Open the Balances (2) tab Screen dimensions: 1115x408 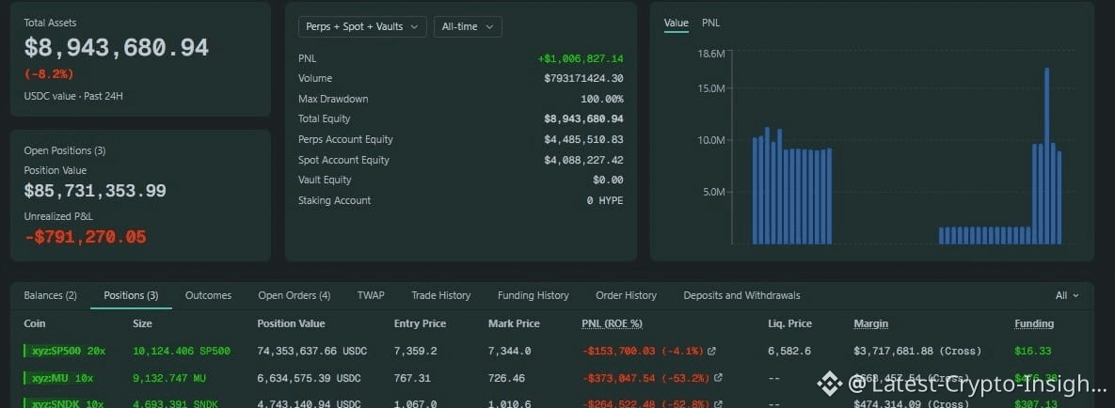51,295
